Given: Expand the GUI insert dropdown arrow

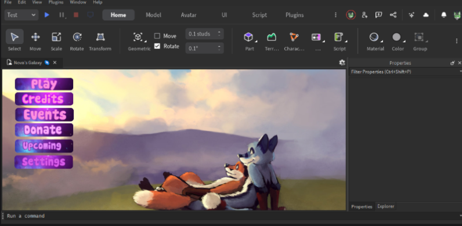Looking at the screenshot, I should pos(323,41).
